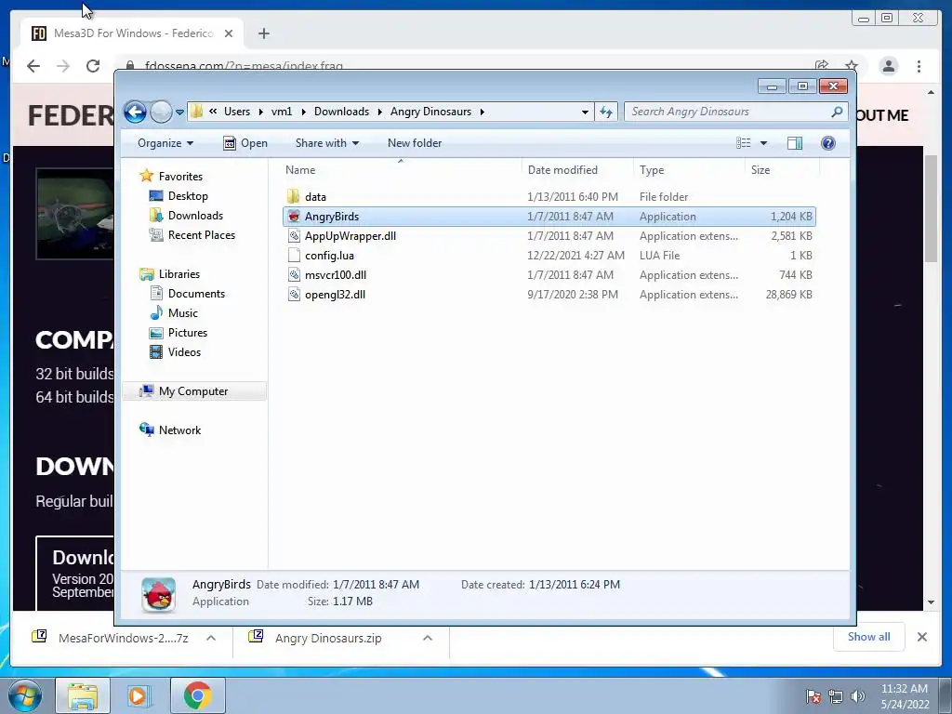Open the Videos library
The image size is (952, 714).
point(184,352)
